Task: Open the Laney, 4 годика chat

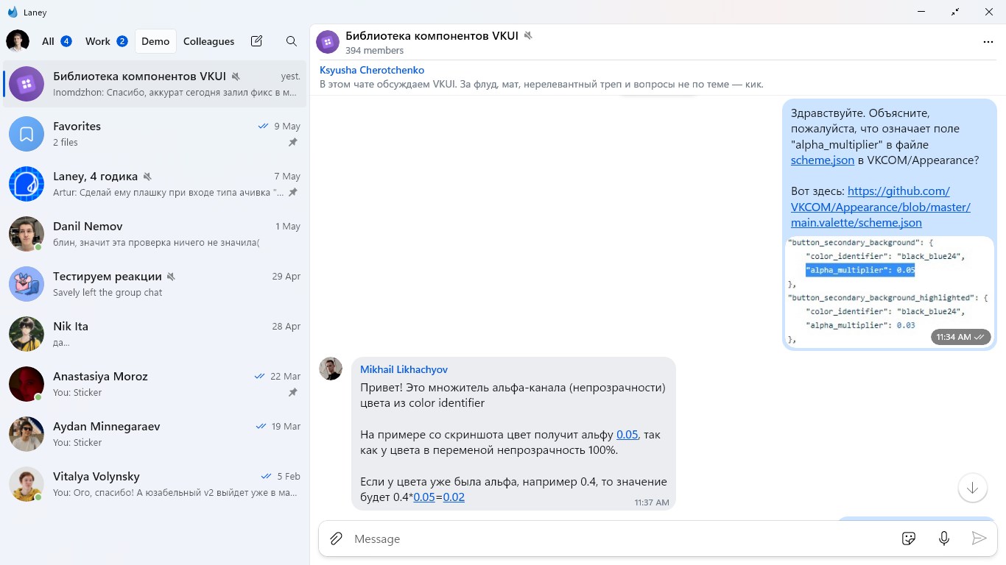Action: pyautogui.click(x=155, y=184)
